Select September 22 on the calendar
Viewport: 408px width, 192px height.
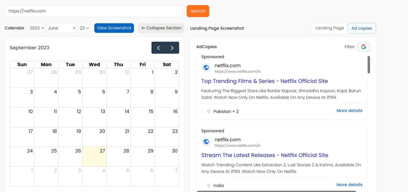pos(143,137)
